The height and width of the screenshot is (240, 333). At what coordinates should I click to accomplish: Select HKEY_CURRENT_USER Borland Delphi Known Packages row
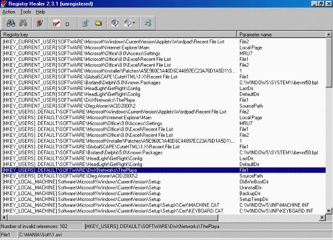click(163, 82)
